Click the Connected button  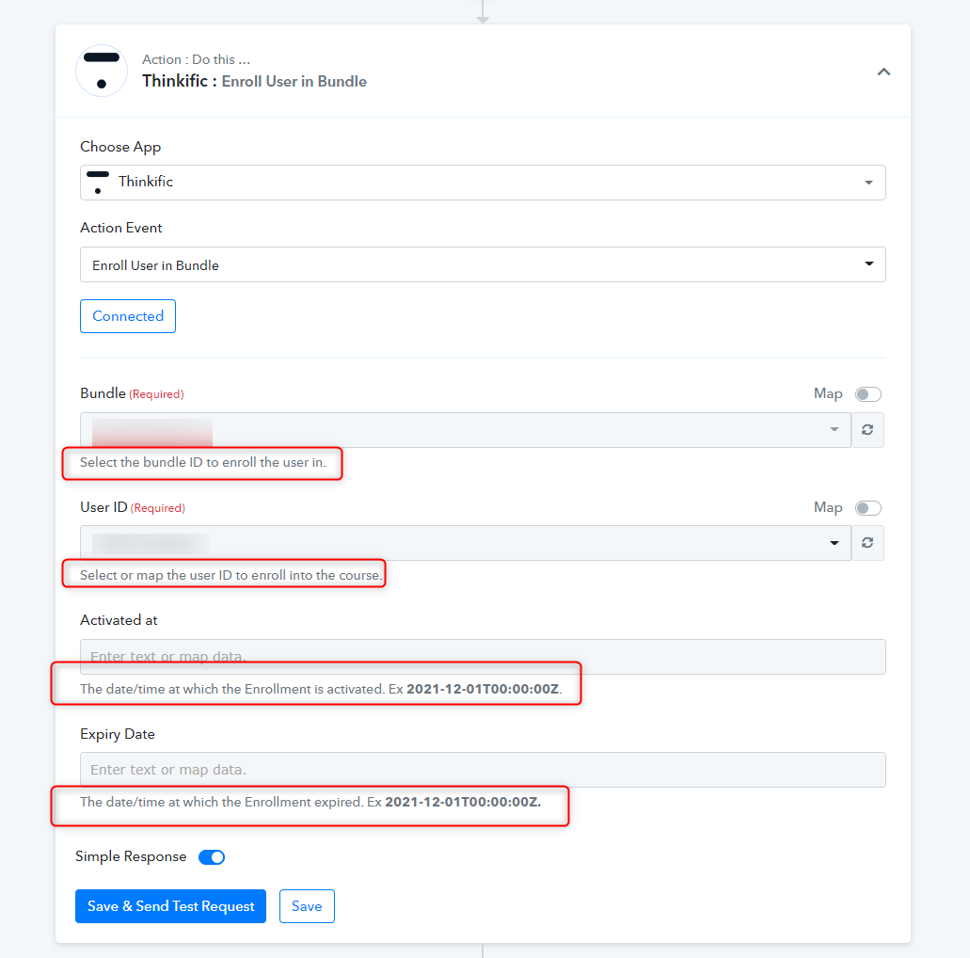point(128,316)
